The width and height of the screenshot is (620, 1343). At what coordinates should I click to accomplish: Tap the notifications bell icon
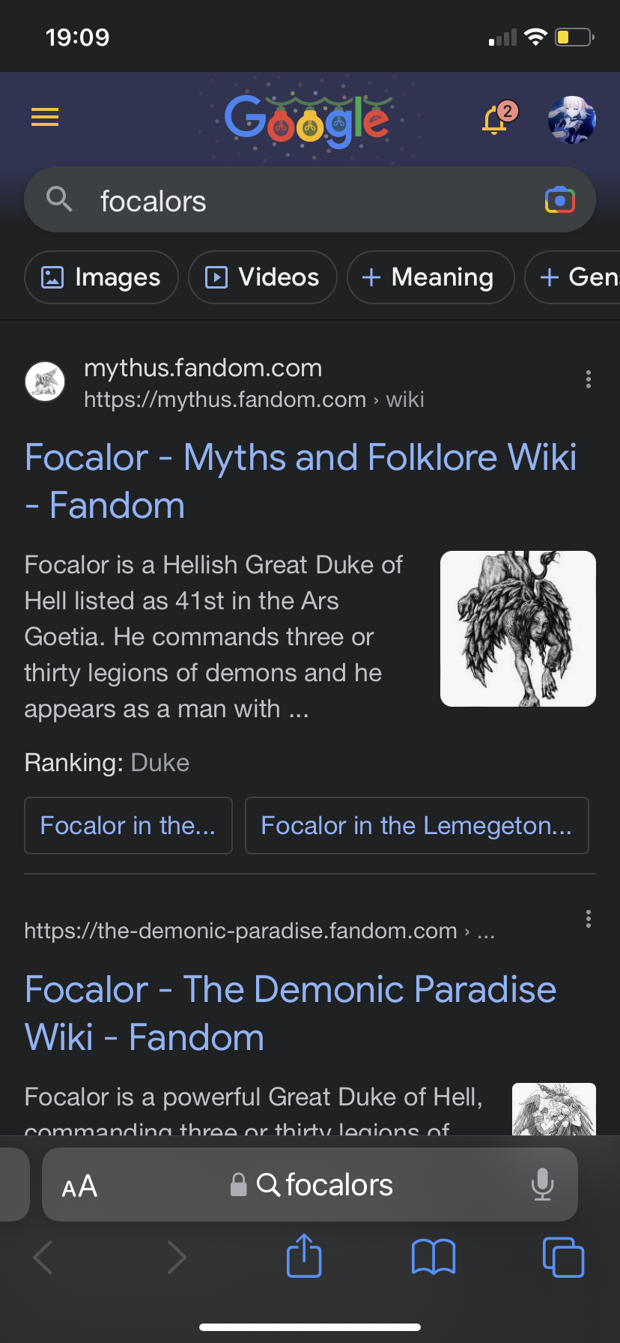tap(496, 120)
